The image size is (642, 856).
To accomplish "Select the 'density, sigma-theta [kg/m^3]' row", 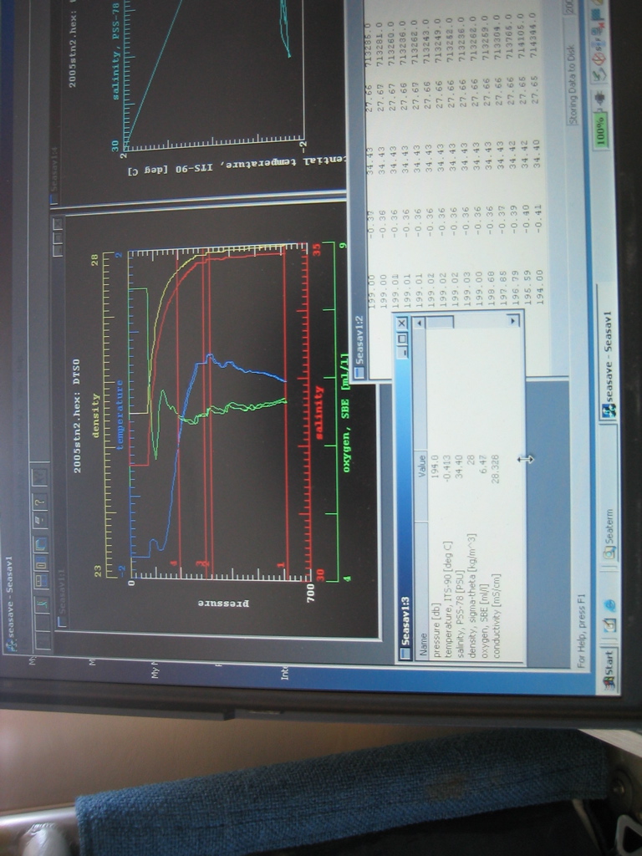I will 472,595.
